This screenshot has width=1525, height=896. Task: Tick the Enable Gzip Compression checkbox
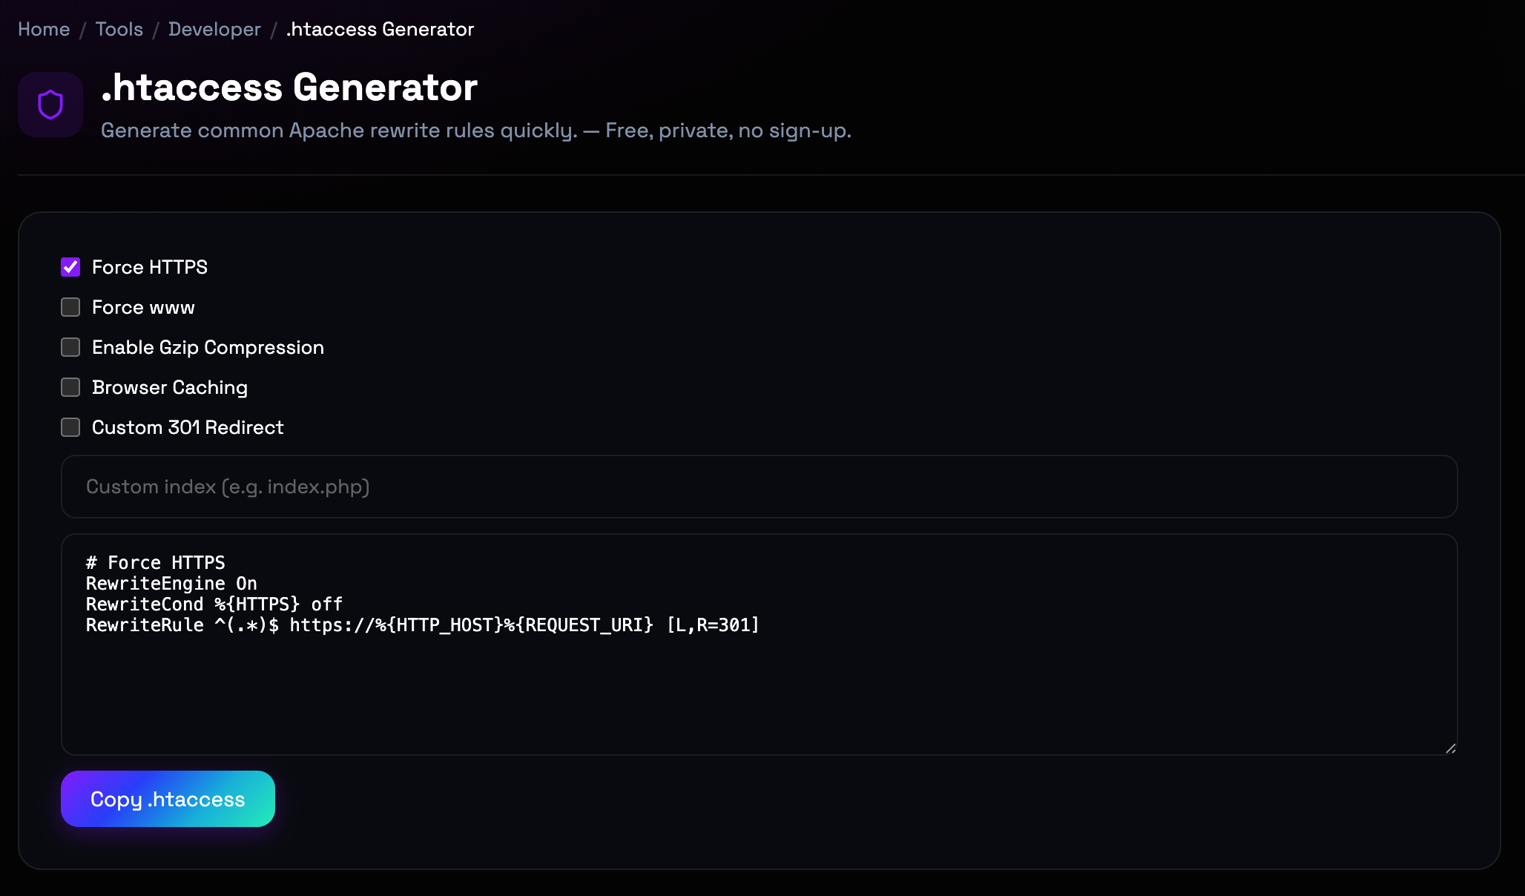click(x=70, y=347)
